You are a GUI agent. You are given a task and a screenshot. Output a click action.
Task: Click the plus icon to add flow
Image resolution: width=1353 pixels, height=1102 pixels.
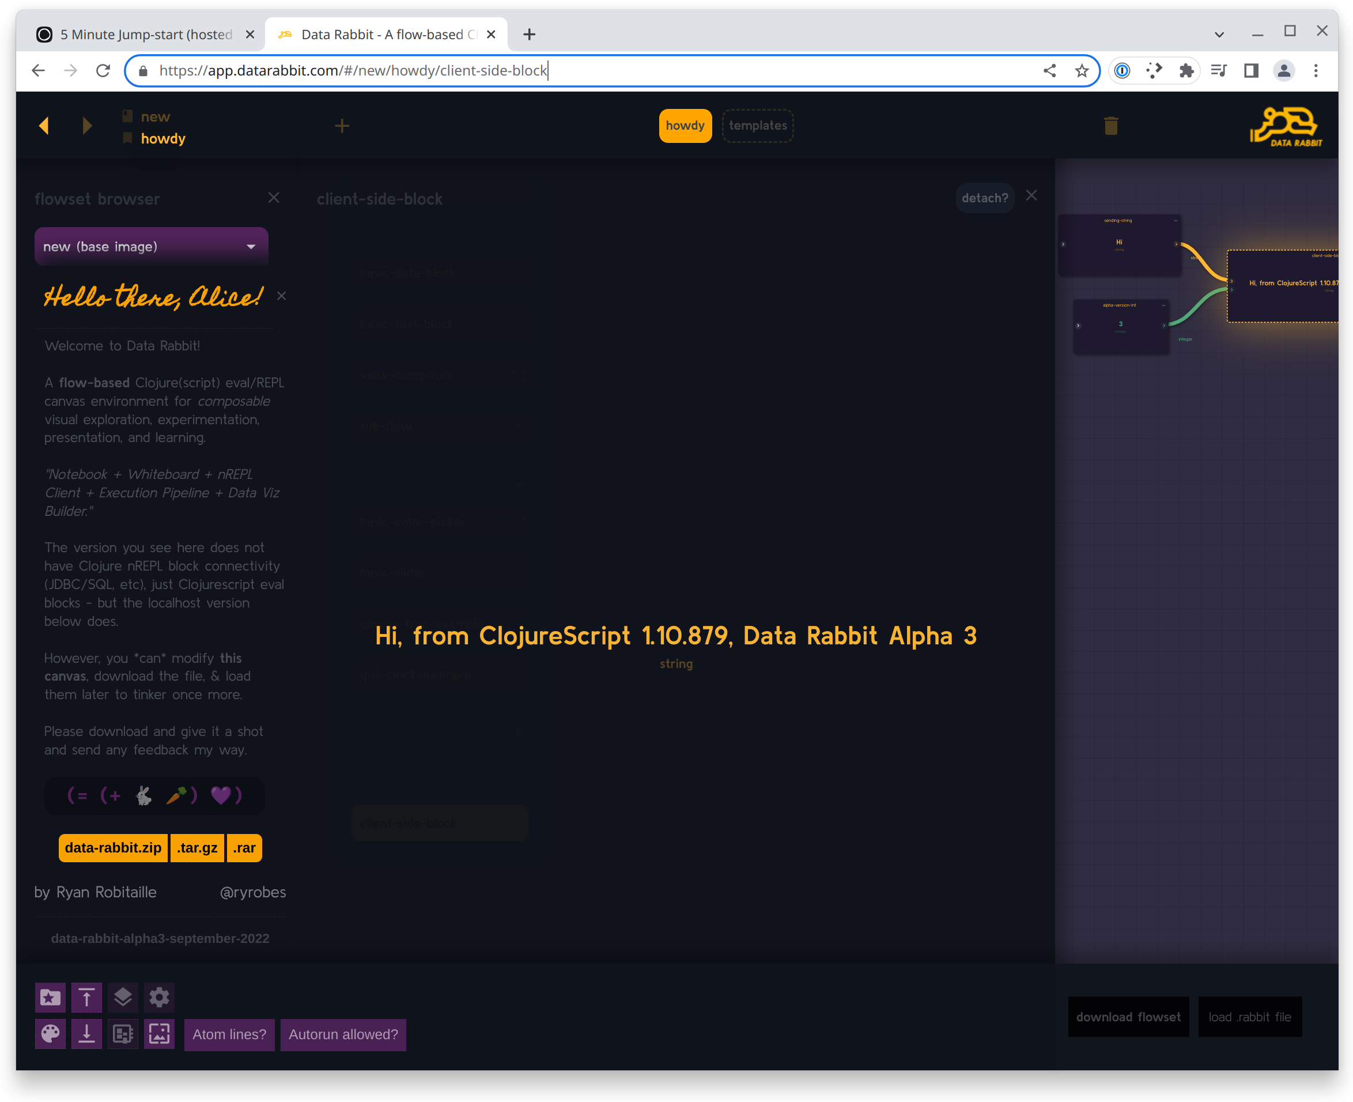[x=342, y=126]
